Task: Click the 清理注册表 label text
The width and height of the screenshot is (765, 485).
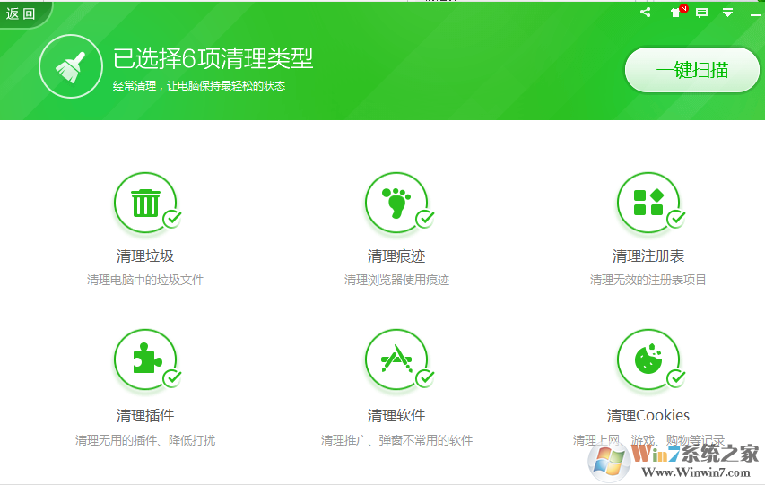Action: tap(648, 256)
